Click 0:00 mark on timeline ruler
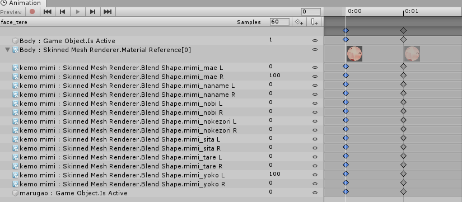The image size is (462, 202). tap(354, 11)
